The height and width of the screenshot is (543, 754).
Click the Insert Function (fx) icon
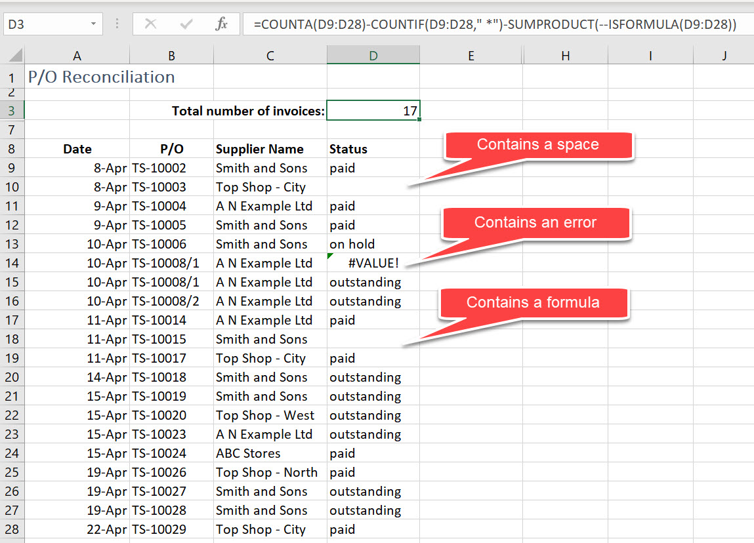[223, 24]
